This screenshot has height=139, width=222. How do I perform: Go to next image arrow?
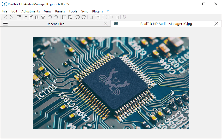[11, 17]
